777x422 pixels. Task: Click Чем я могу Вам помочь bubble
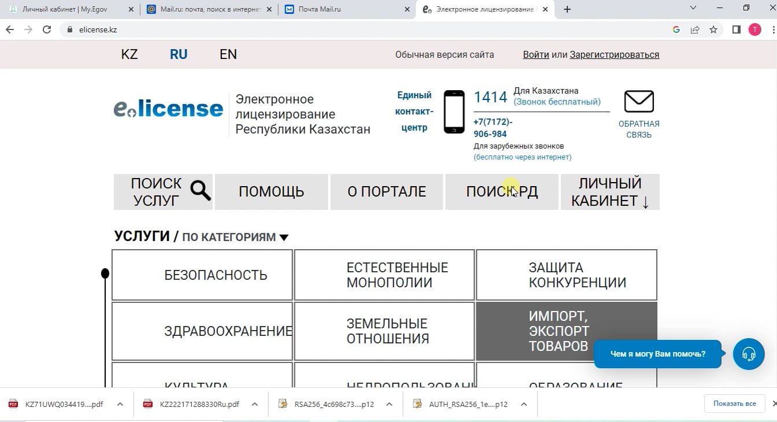(x=658, y=354)
